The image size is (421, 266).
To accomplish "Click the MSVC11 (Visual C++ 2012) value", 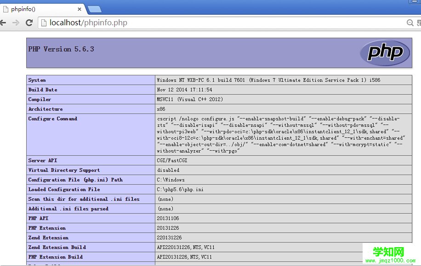I will (x=190, y=99).
